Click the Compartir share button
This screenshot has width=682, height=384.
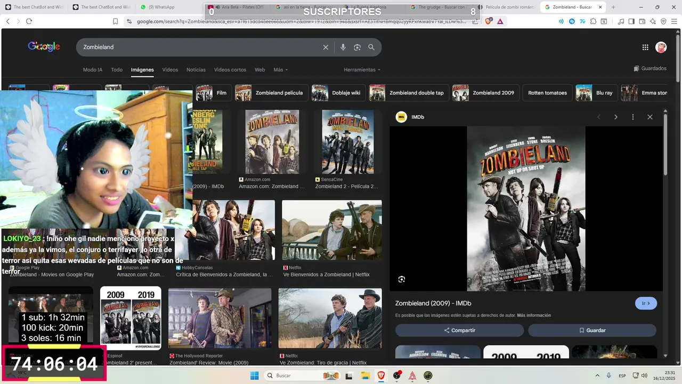pos(459,330)
